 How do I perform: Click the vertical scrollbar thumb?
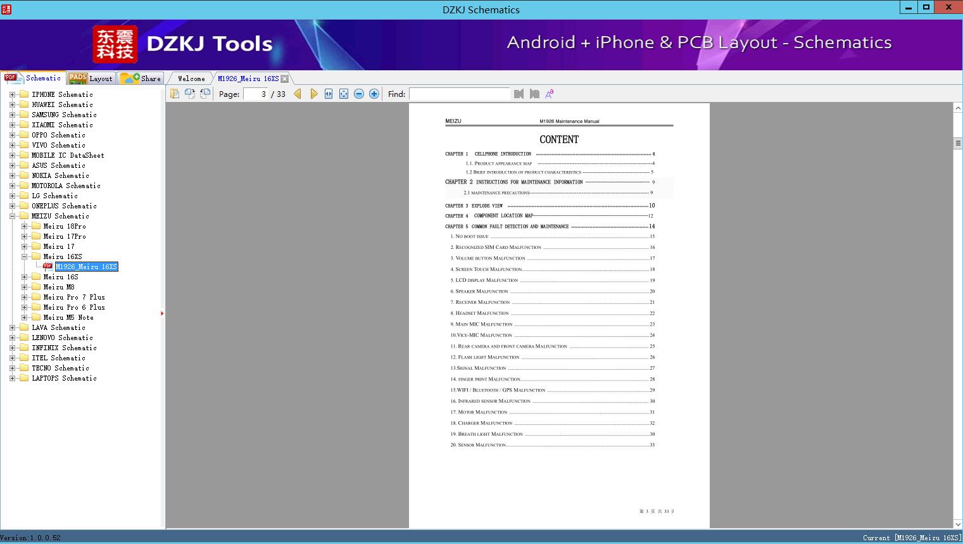tap(958, 144)
